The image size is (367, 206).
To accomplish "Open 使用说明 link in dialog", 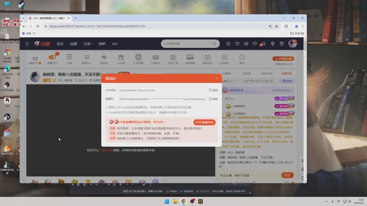I will pyautogui.click(x=159, y=122).
